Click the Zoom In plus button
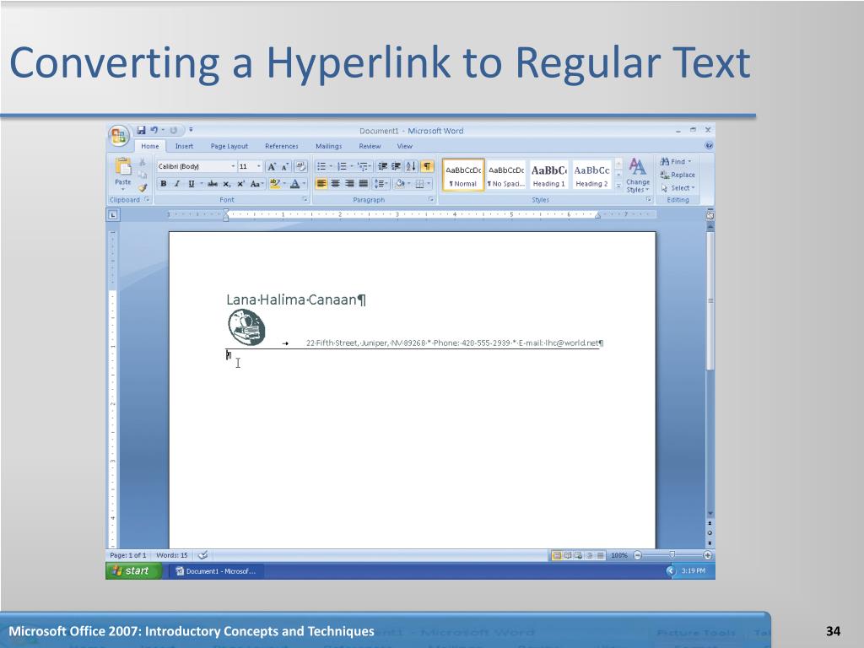Image resolution: width=864 pixels, height=648 pixels. pos(708,555)
